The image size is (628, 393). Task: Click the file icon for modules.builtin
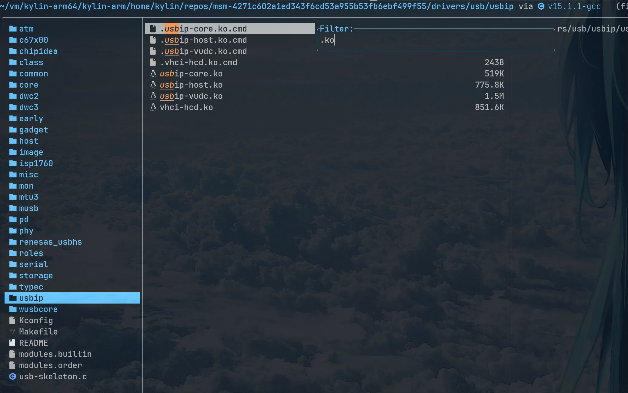(12, 354)
